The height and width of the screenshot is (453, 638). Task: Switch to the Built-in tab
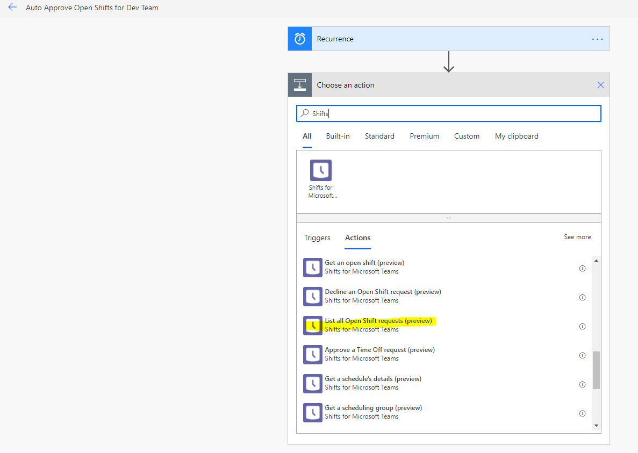point(338,136)
